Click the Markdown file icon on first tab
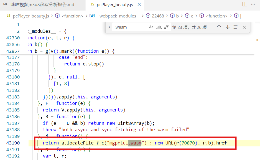 (x=5, y=4)
